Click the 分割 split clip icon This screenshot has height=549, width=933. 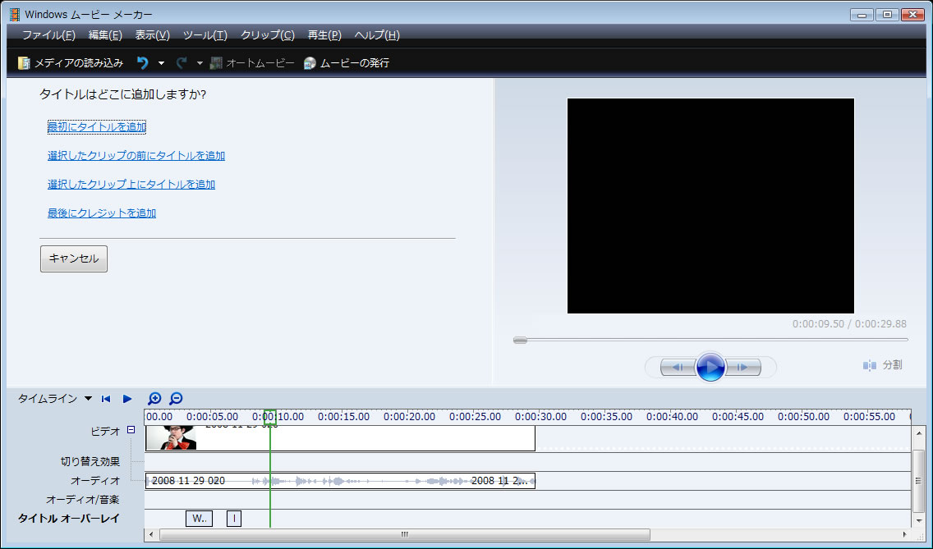point(870,365)
